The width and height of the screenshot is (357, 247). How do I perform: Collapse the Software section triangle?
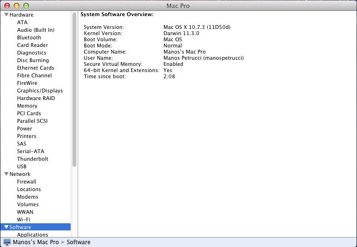click(6, 227)
